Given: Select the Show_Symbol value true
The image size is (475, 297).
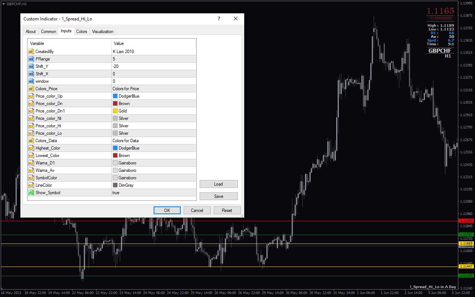Looking at the screenshot, I should 154,193.
